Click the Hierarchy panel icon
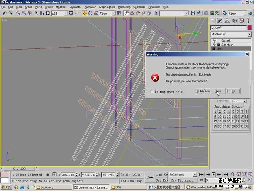 (x=227, y=20)
